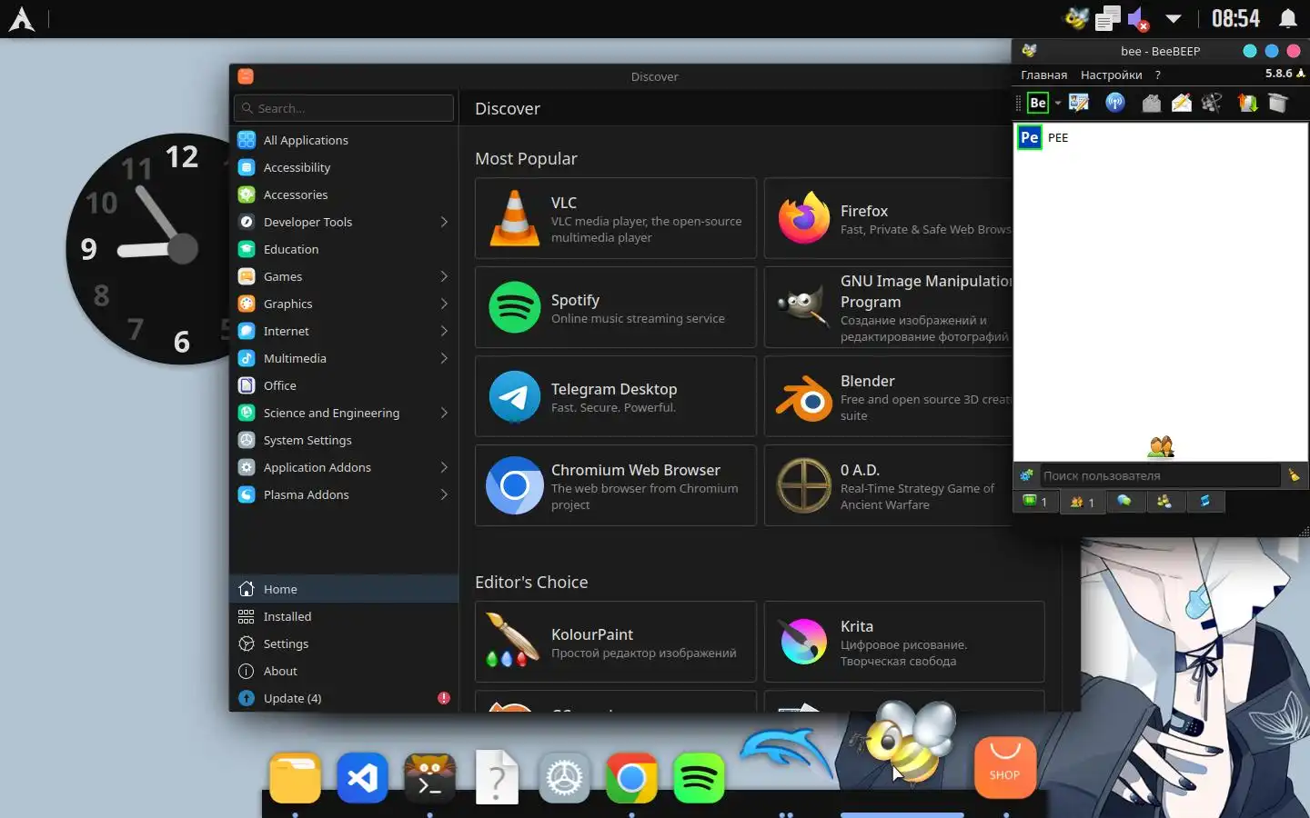Open the Главная menu in BeeBEEP

tap(1043, 75)
